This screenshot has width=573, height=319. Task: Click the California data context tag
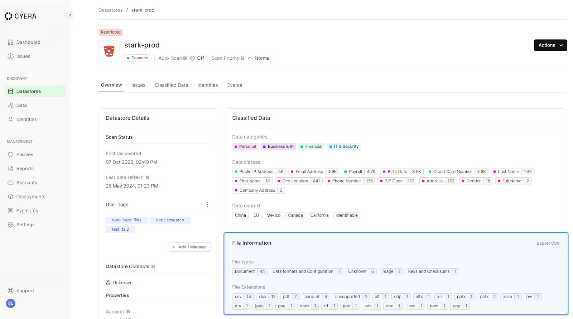tap(319, 215)
